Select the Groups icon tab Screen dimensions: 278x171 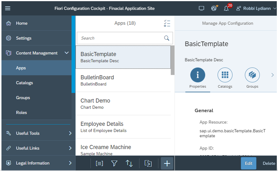[252, 75]
